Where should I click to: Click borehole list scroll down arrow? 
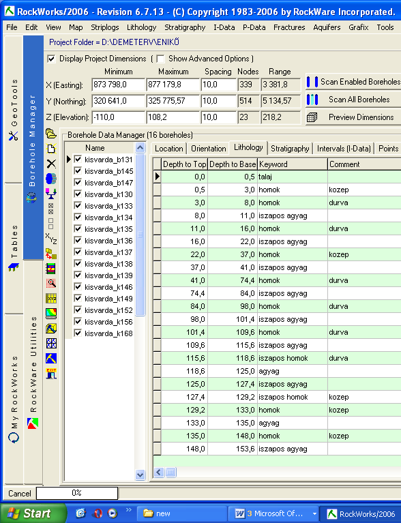[x=140, y=475]
